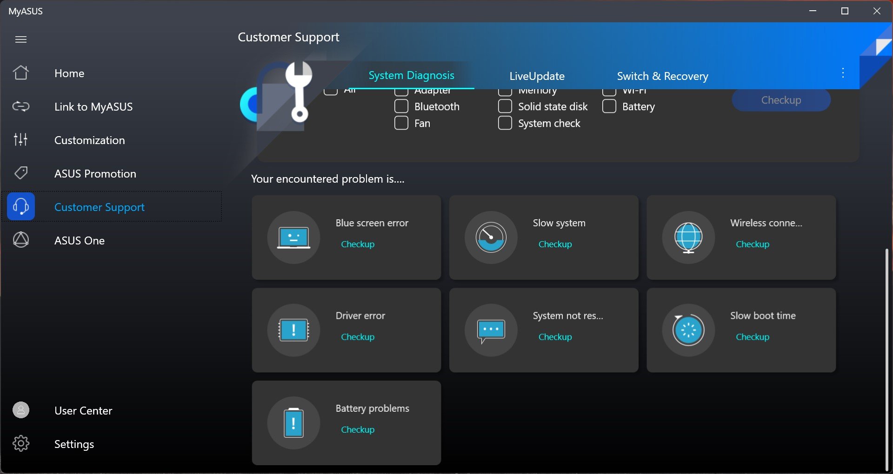Click the System not responding chat icon
893x474 pixels.
[491, 330]
